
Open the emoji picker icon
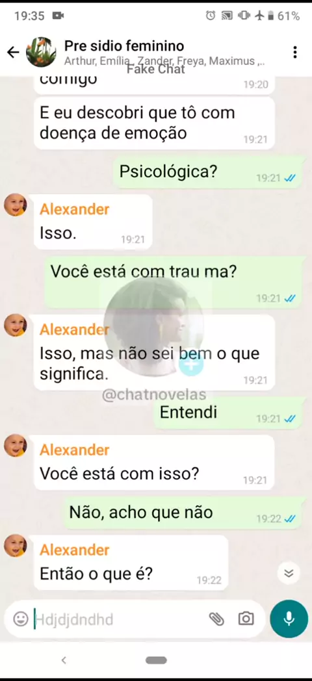[20, 619]
